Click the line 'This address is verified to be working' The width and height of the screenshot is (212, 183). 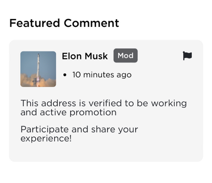[104, 103]
